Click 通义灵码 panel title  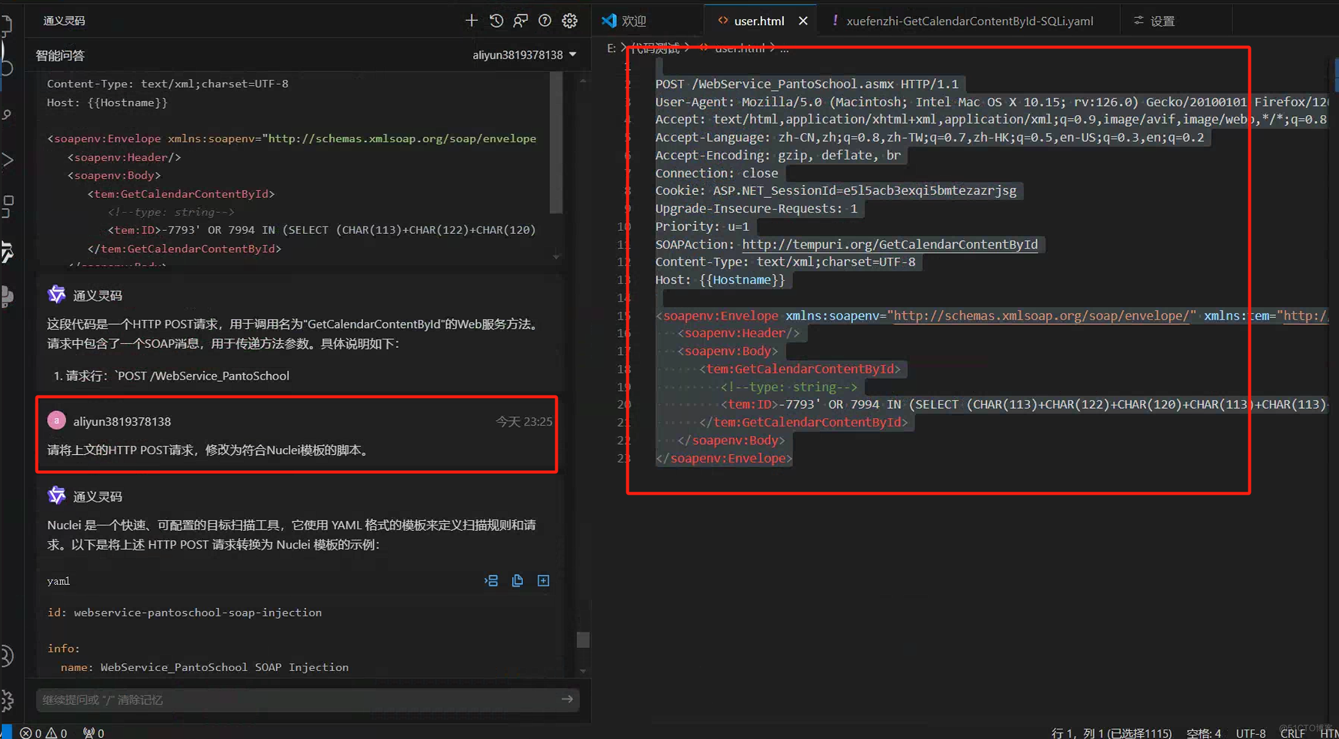pyautogui.click(x=64, y=21)
